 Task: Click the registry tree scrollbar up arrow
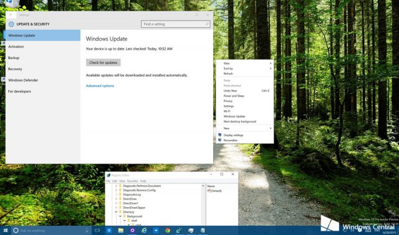203,186
